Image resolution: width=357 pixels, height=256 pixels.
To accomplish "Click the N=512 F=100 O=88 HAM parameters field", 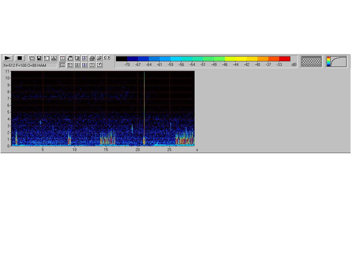I will [x=30, y=65].
